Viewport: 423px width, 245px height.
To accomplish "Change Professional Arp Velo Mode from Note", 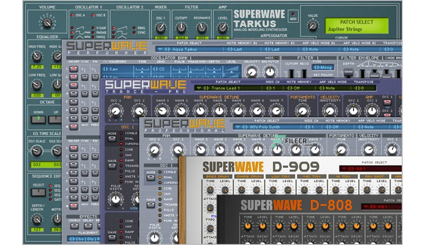I will (x=366, y=127).
